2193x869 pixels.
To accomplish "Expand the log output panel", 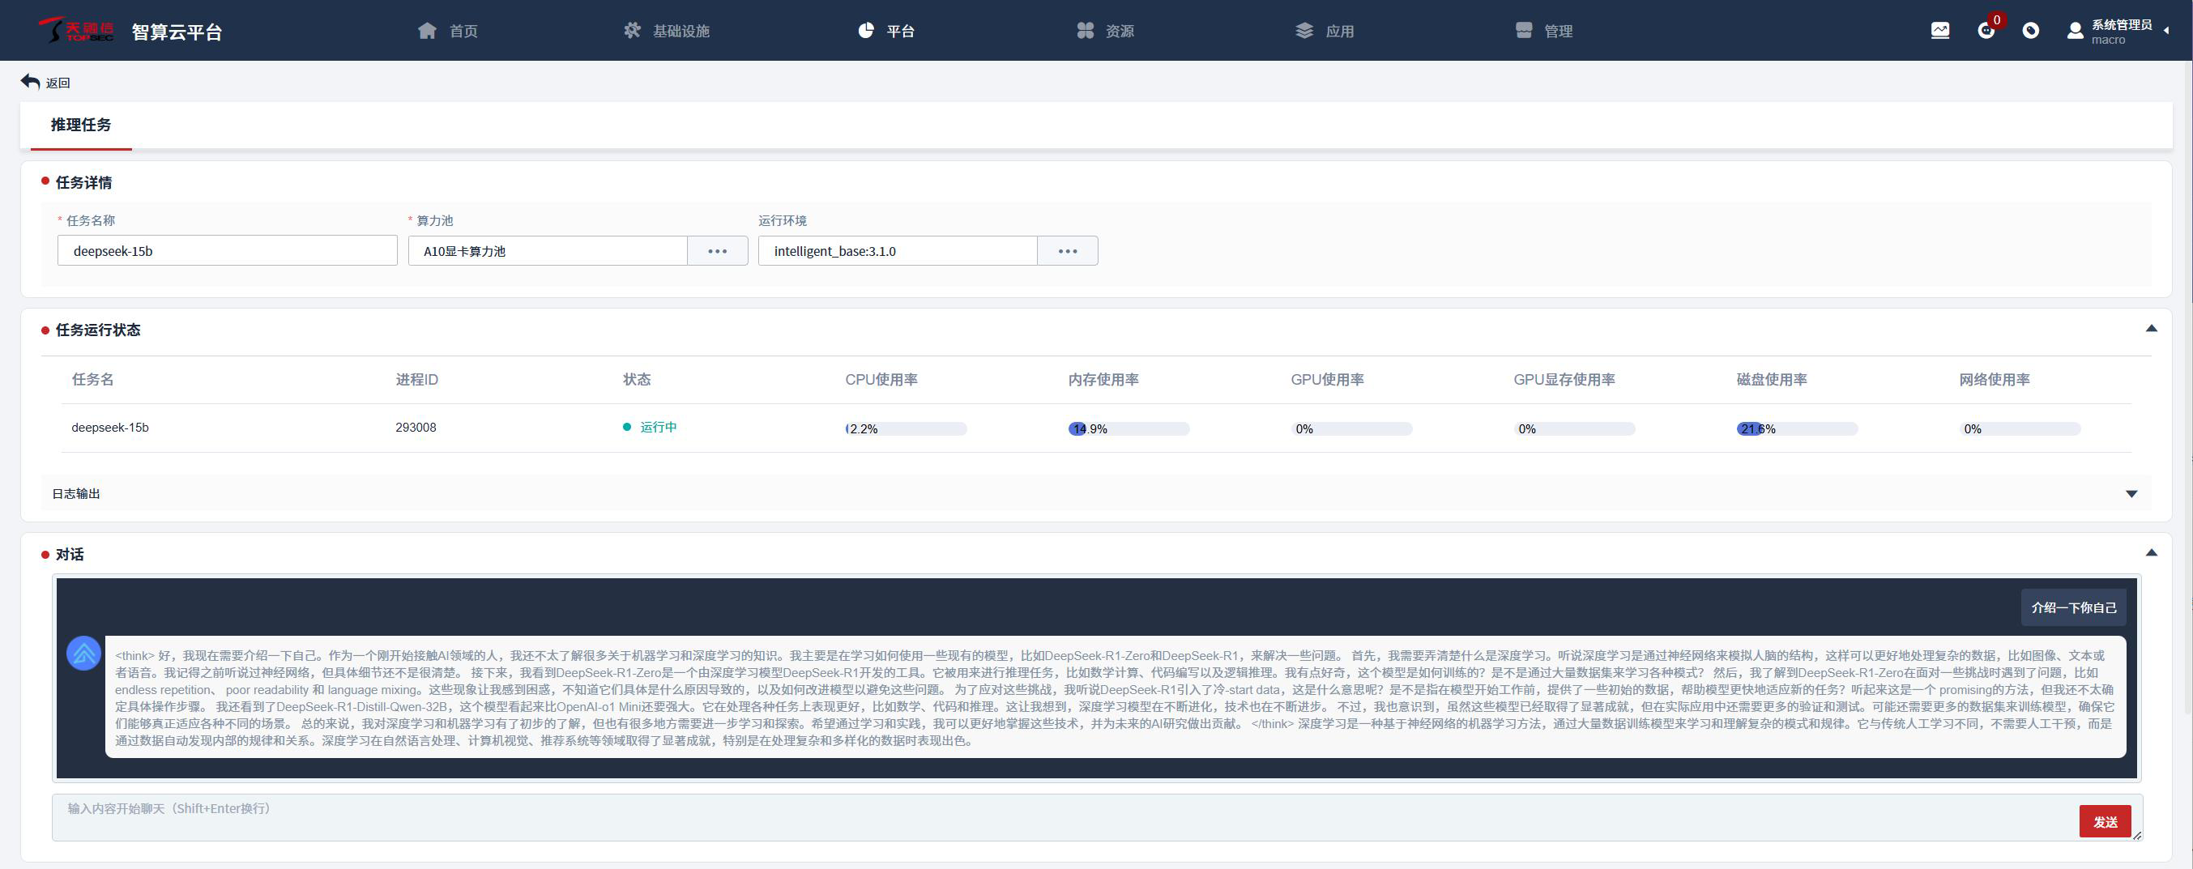I will coord(2131,494).
